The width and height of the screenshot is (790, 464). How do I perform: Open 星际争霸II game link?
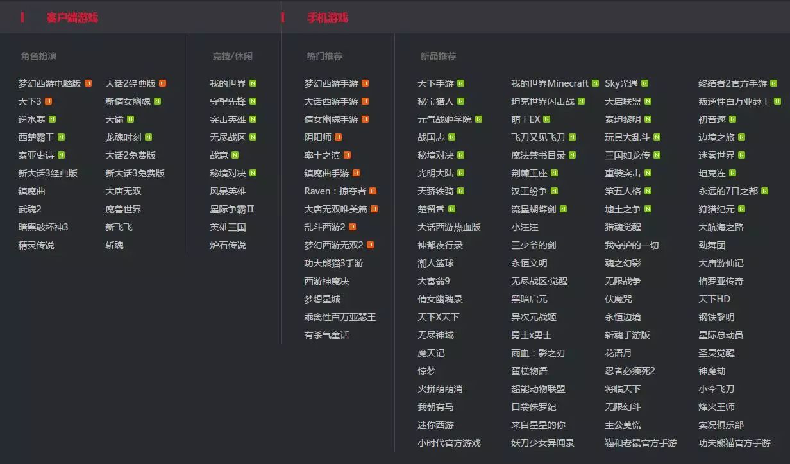[x=232, y=209]
